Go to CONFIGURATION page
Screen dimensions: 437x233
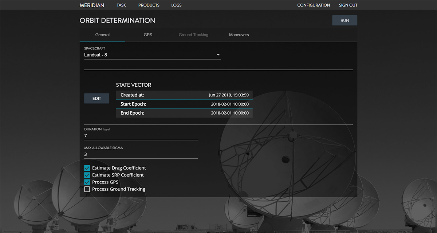pos(314,5)
